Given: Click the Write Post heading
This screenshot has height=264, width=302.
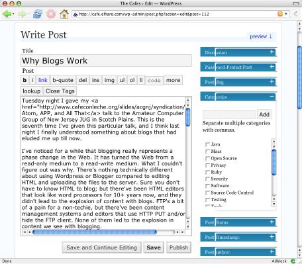Looking at the screenshot, I should [x=44, y=35].
